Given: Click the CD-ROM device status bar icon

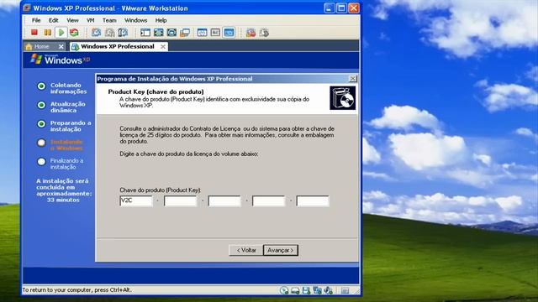Looking at the screenshot, I should coord(284,291).
